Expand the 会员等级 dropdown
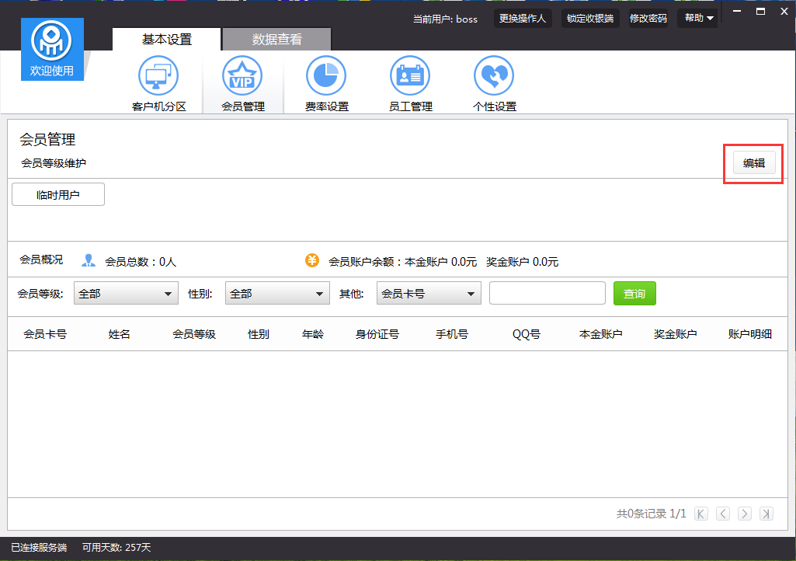The width and height of the screenshot is (796, 561). pos(126,294)
